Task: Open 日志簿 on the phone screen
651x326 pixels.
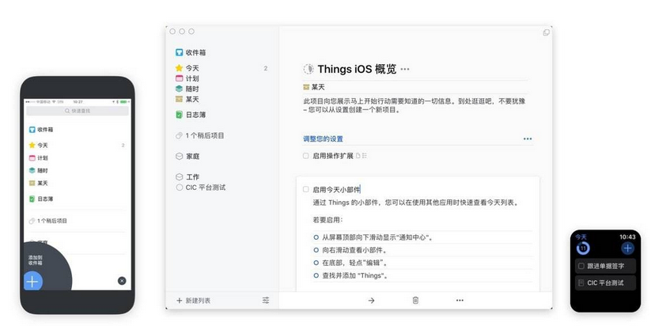Action: pos(41,199)
